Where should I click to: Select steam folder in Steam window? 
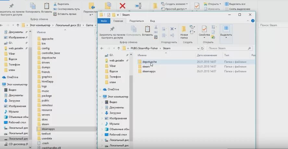pos(146,67)
